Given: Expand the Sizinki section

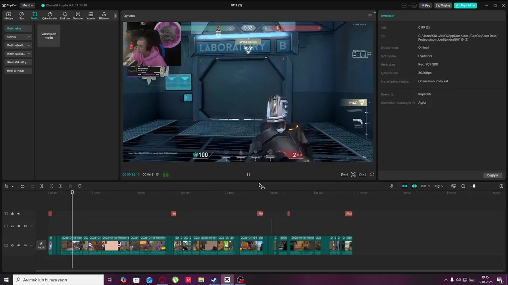Looking at the screenshot, I should coord(18,37).
